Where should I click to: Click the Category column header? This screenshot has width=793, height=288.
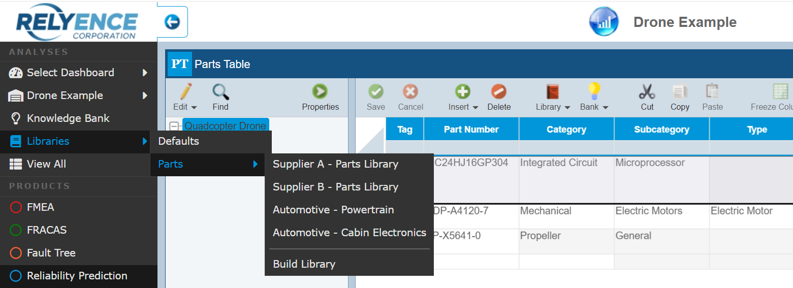pyautogui.click(x=566, y=129)
